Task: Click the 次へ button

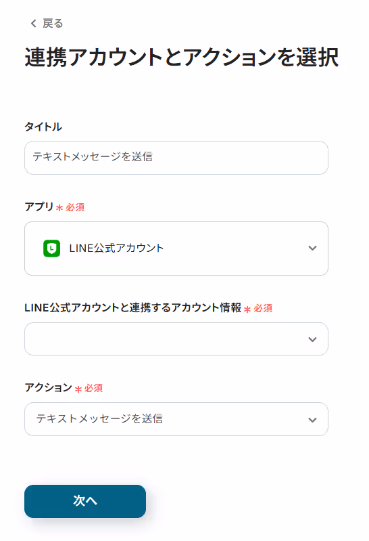Action: pyautogui.click(x=85, y=501)
